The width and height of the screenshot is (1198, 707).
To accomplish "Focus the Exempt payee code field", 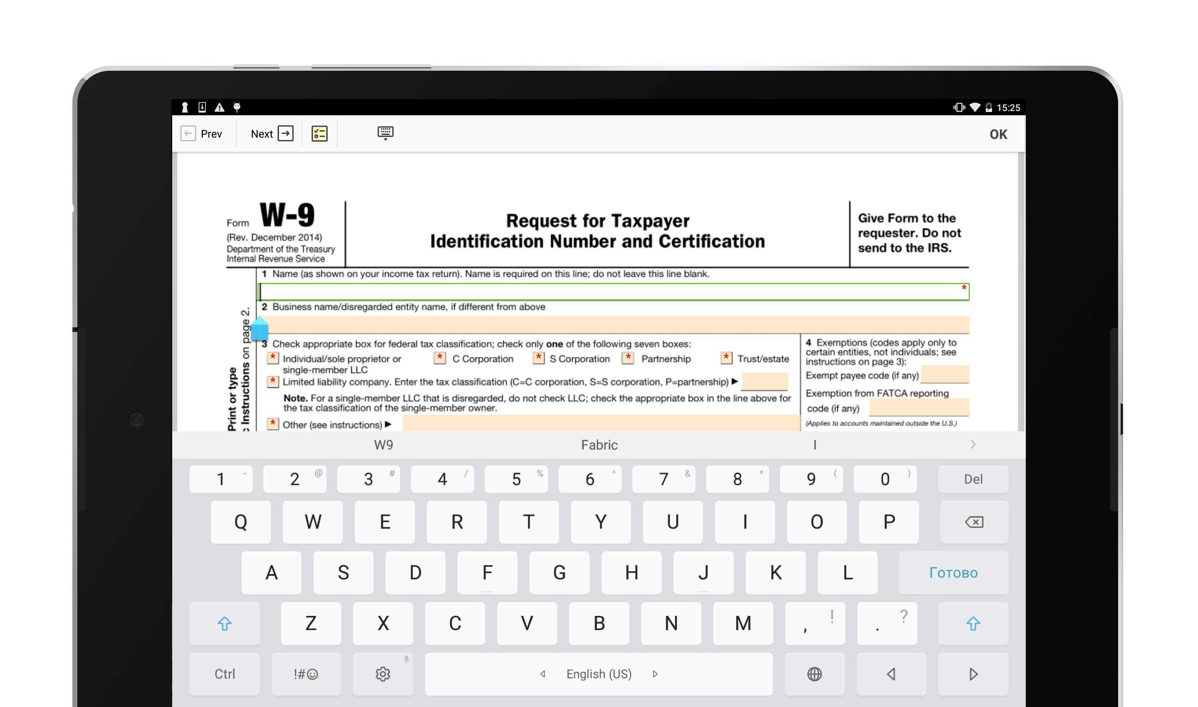I will point(945,374).
